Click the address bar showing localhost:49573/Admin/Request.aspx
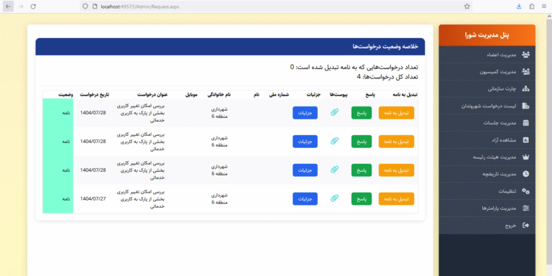This screenshot has width=552, height=276. tap(276, 6)
